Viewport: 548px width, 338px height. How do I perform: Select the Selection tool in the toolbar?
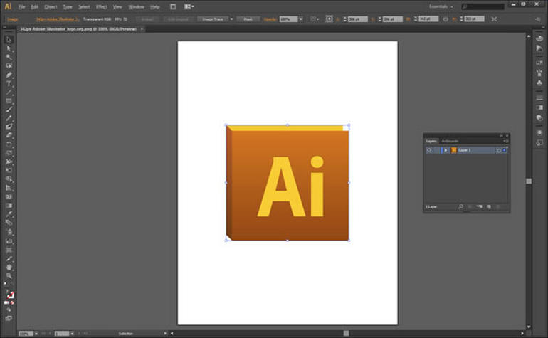click(x=9, y=39)
